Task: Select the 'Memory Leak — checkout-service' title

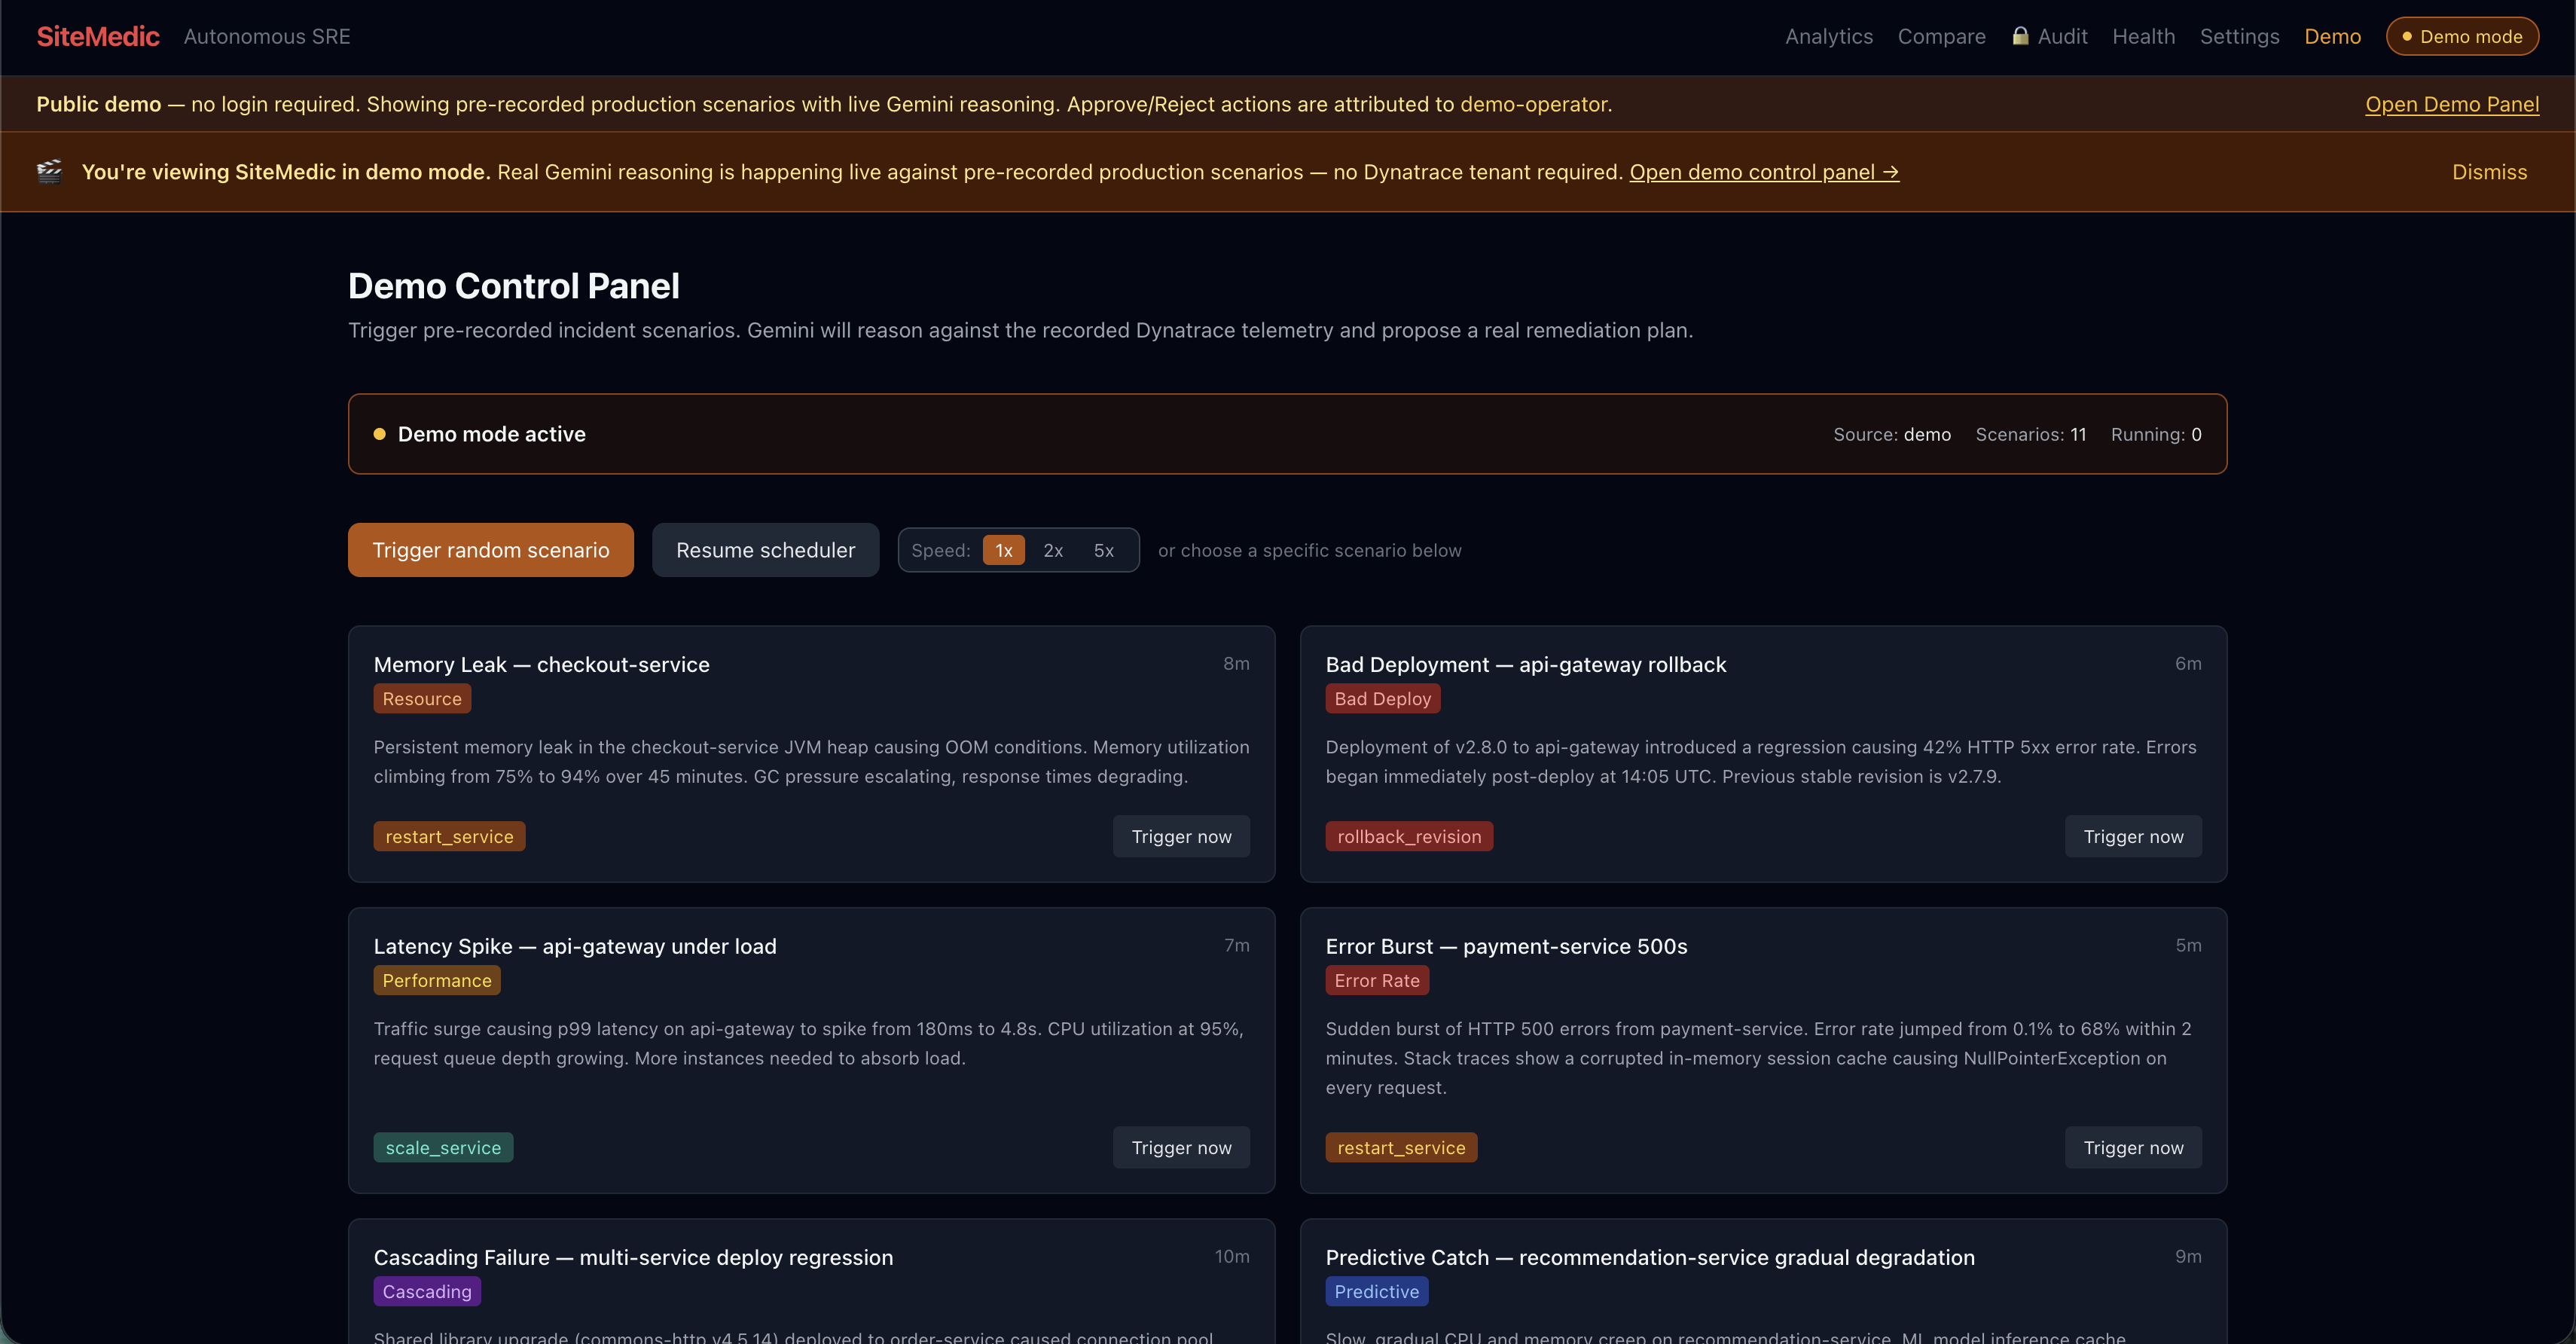Action: click(x=541, y=664)
